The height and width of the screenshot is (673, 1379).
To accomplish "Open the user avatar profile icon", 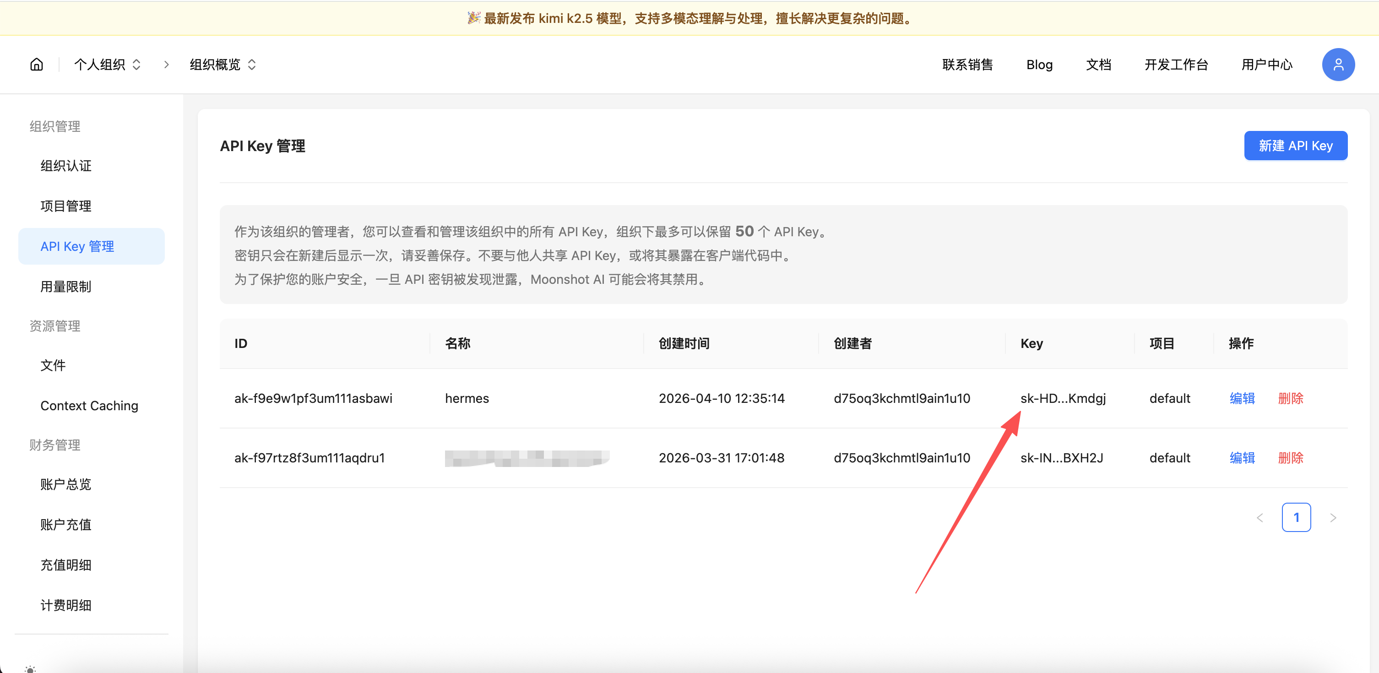I will (x=1338, y=64).
